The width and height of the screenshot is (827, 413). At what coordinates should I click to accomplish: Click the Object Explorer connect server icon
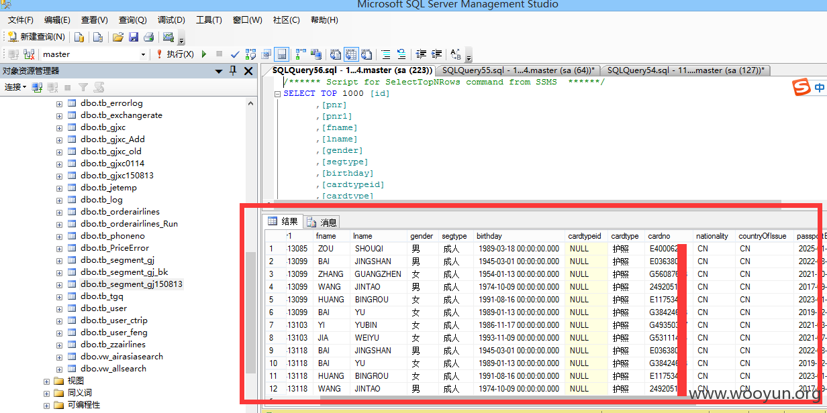click(37, 87)
